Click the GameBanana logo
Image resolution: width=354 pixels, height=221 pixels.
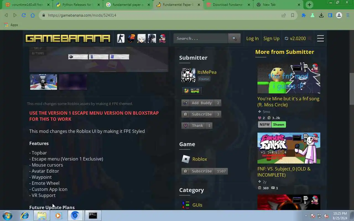coord(68,38)
